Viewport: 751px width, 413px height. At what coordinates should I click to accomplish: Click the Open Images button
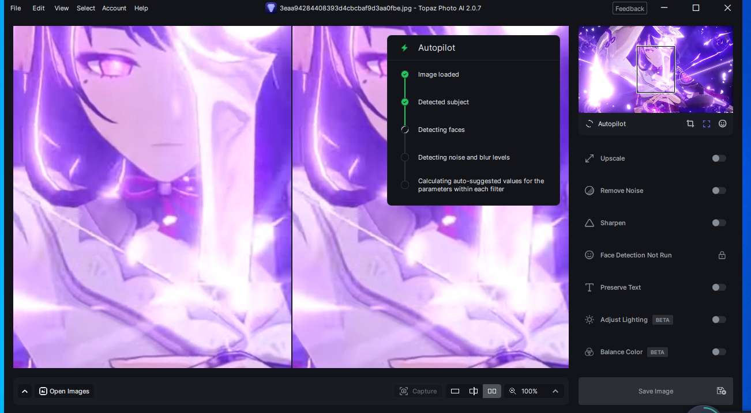point(64,391)
